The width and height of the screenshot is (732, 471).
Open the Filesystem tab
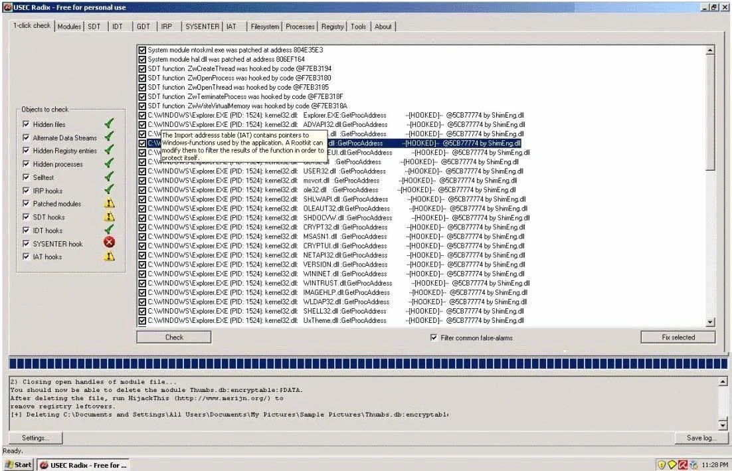coord(264,27)
